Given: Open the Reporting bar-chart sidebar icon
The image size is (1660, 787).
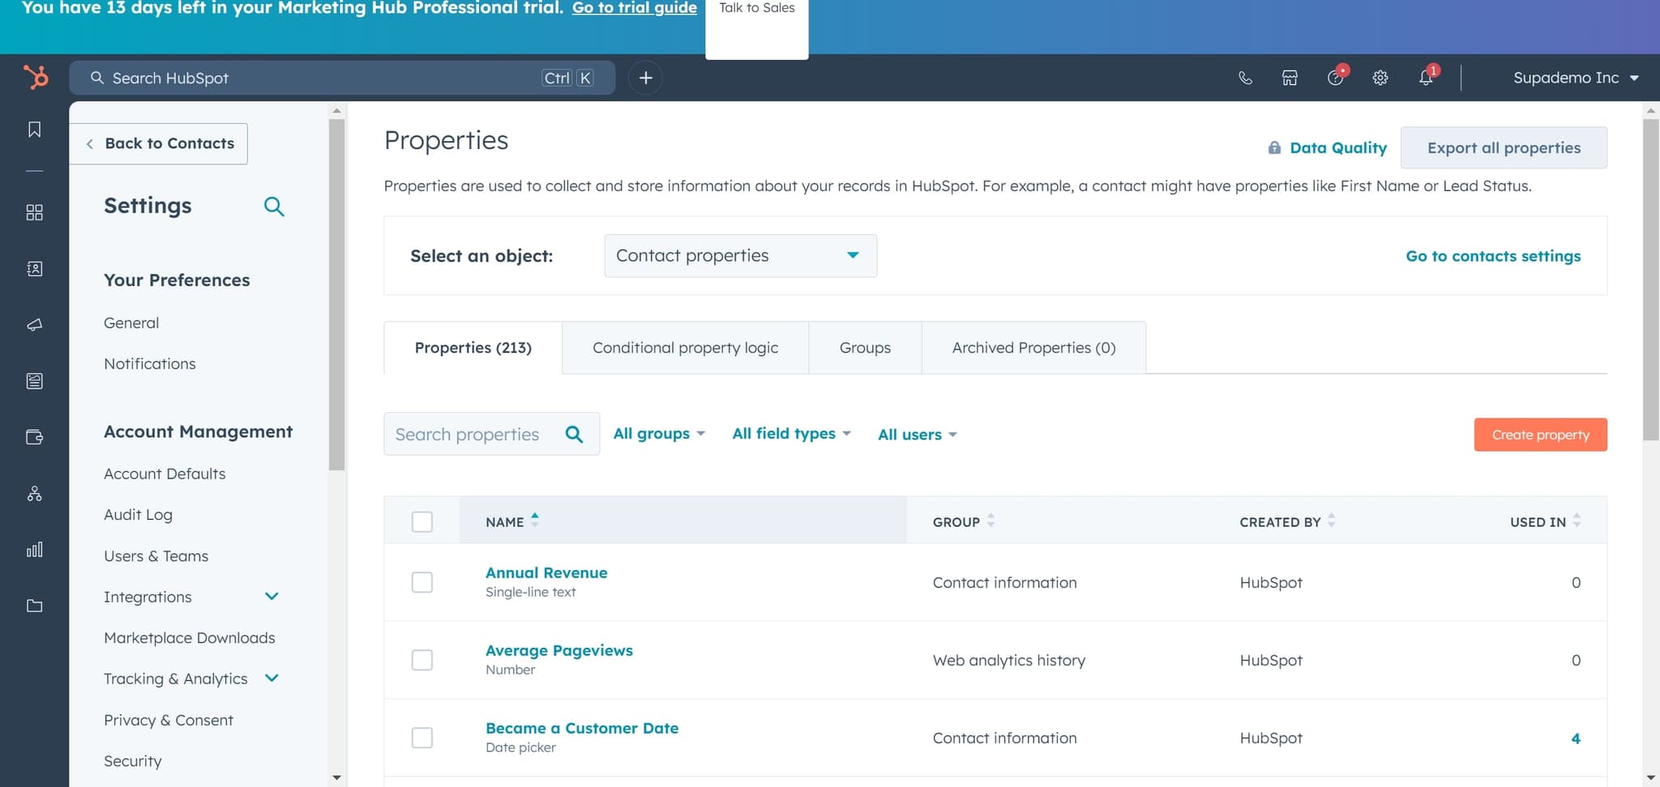Looking at the screenshot, I should tap(34, 549).
